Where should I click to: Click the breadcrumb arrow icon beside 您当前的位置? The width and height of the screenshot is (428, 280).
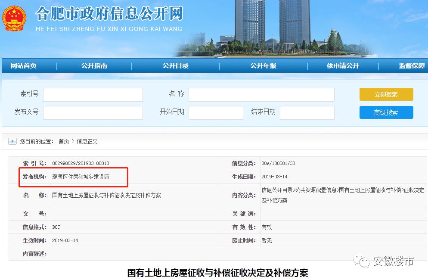click(12, 141)
